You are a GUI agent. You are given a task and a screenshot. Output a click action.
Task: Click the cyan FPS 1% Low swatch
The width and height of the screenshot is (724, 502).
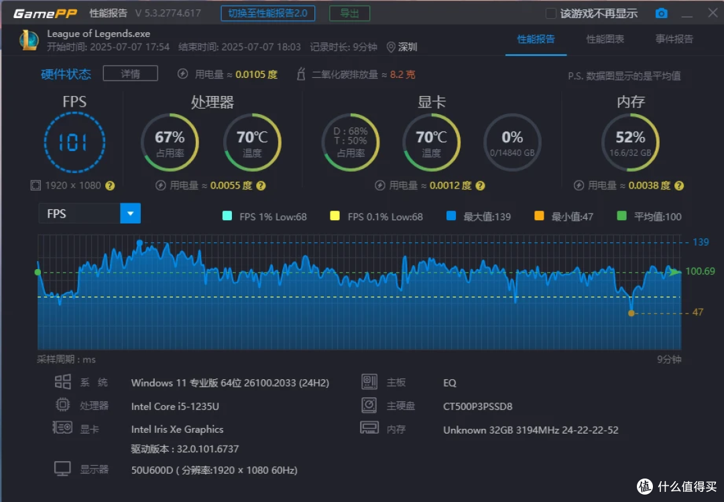[227, 216]
